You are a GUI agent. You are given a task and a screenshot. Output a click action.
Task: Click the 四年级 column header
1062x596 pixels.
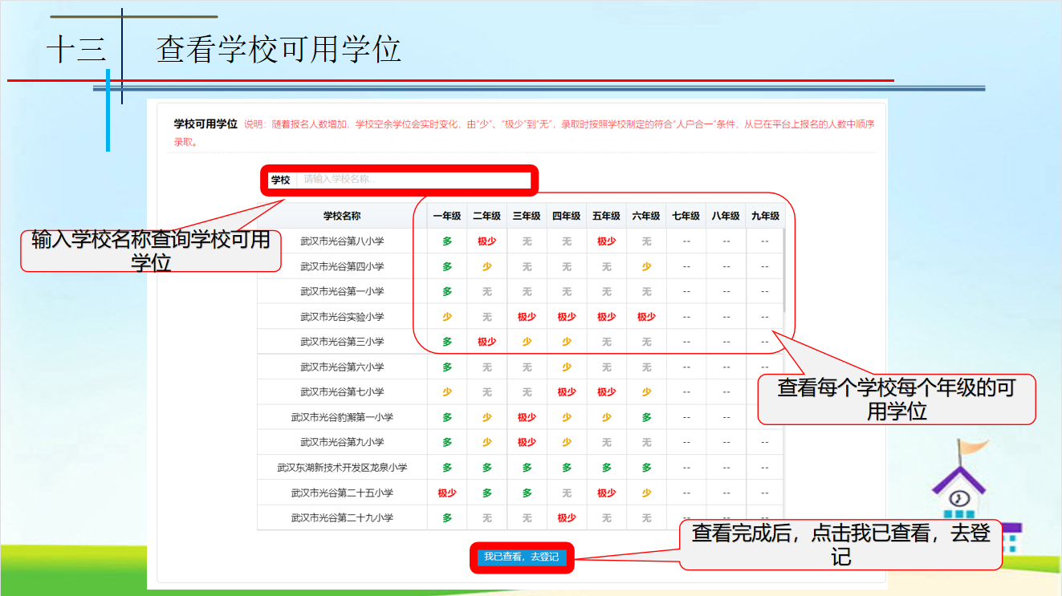click(x=567, y=216)
